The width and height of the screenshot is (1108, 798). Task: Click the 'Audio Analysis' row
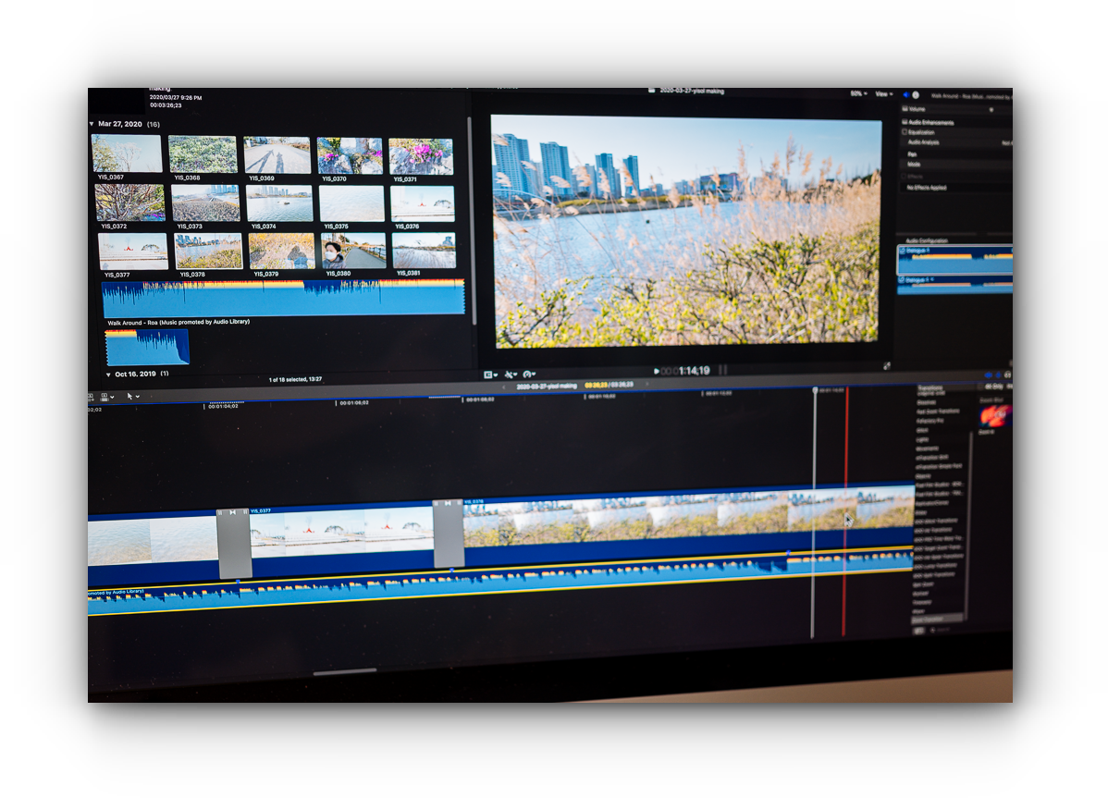pyautogui.click(x=956, y=142)
